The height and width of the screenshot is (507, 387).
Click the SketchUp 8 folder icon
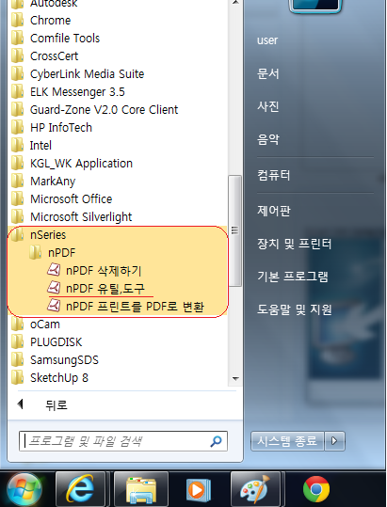pyautogui.click(x=17, y=377)
